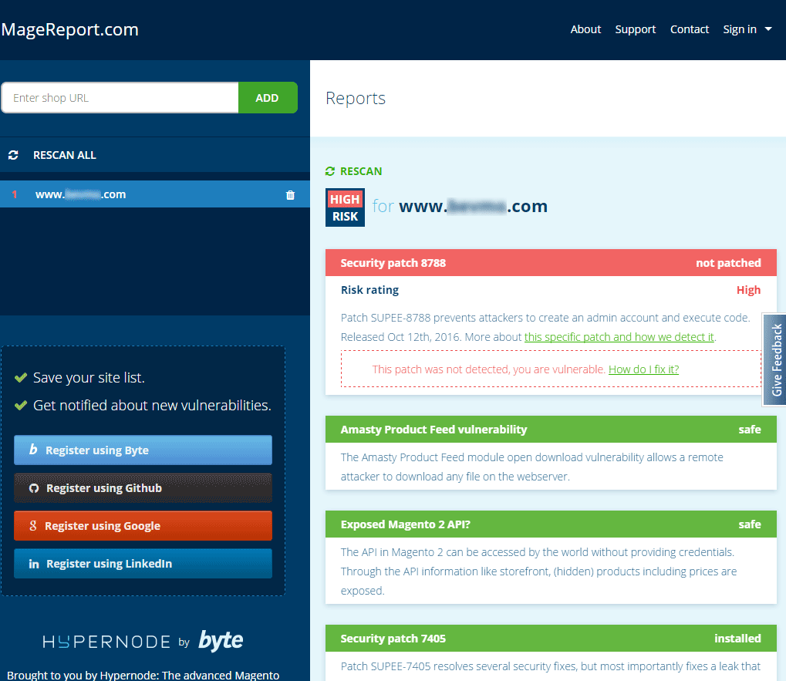Click the Reports heading

point(356,98)
